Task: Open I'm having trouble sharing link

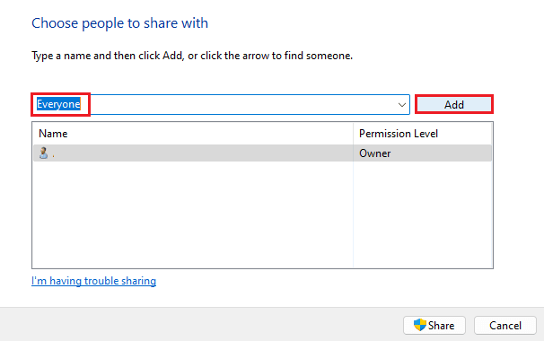Action: [x=93, y=281]
